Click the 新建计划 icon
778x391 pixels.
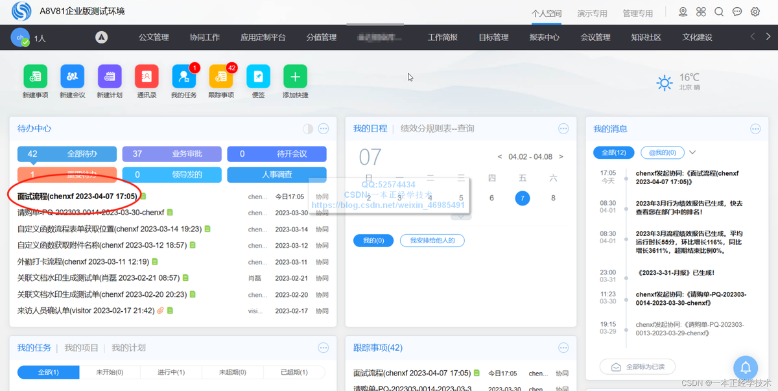(109, 76)
